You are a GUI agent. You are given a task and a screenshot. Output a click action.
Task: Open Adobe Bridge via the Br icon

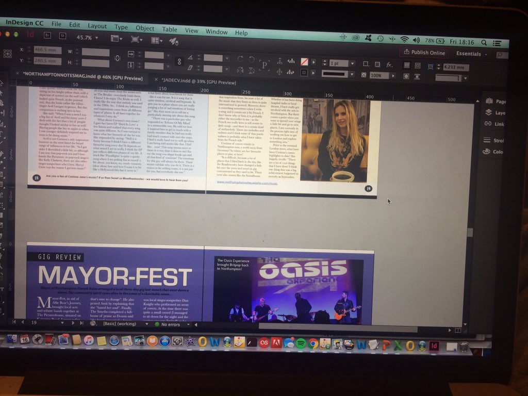(47, 35)
